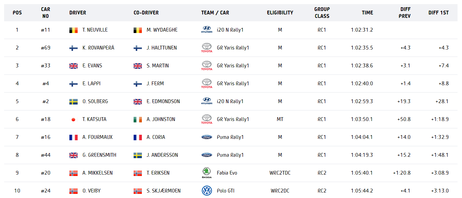Open driver T. Neuville's entry
The width and height of the screenshot is (462, 198).
[95, 30]
